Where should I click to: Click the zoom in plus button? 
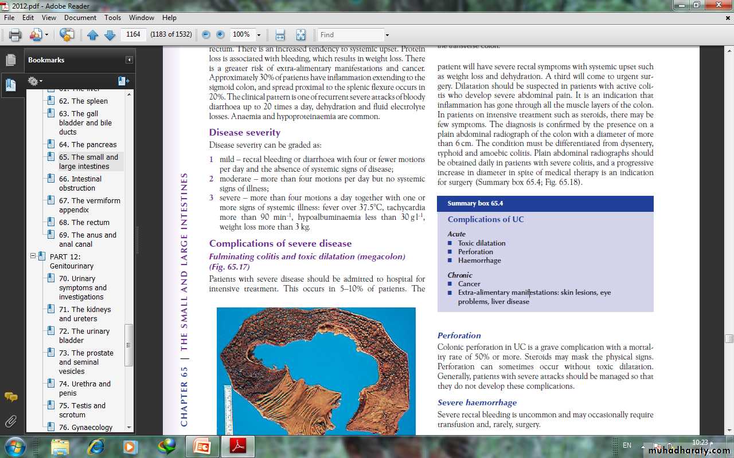click(220, 35)
